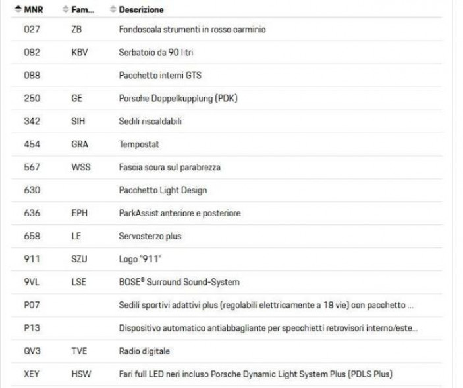Click the BOSE Surround Sound-System row

point(227,282)
